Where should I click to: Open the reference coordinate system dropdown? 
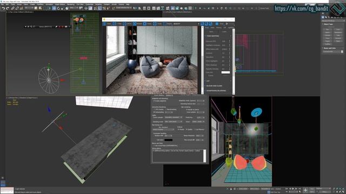point(74,8)
